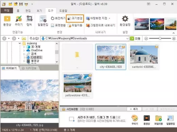Open the 꾸미기 decorate tool in ribbon
This screenshot has width=177, height=132.
pyautogui.click(x=19, y=21)
